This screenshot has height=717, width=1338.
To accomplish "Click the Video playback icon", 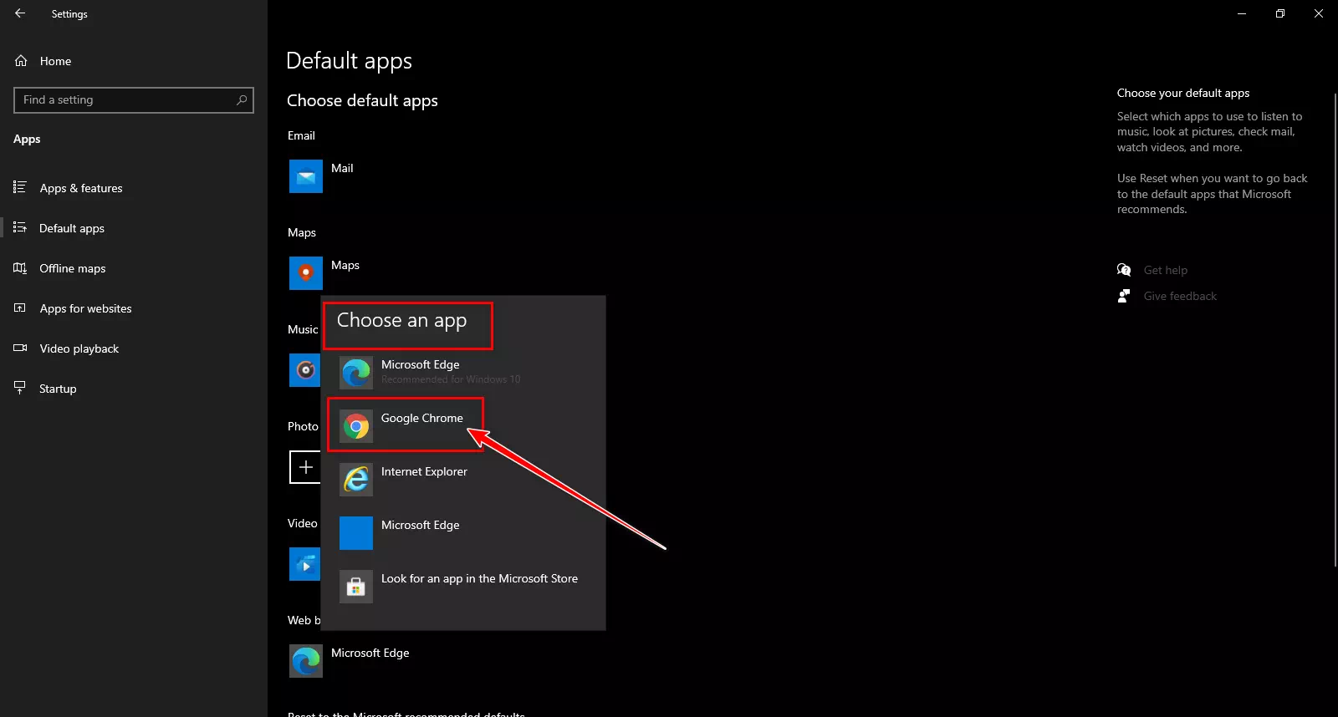I will point(20,348).
